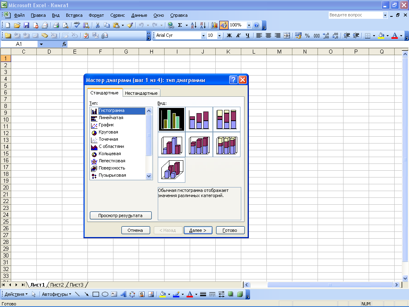Click the Готово button
409x307 pixels.
tap(230, 230)
